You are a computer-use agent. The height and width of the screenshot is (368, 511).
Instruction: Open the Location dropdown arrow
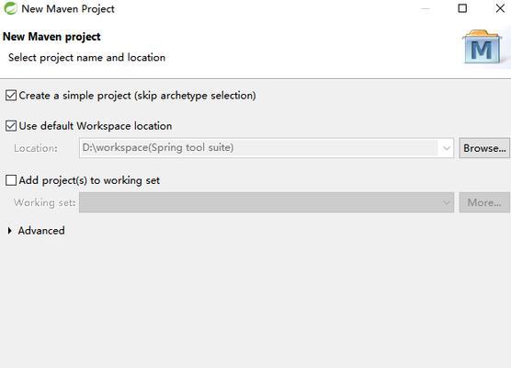446,148
